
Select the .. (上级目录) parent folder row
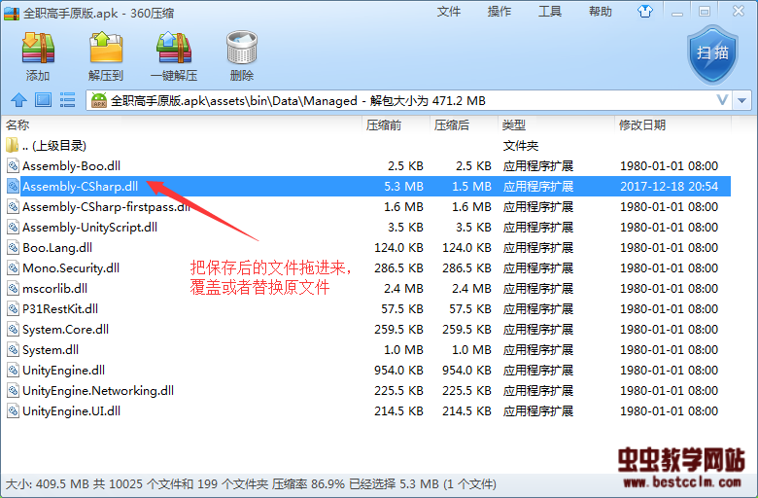pos(365,145)
